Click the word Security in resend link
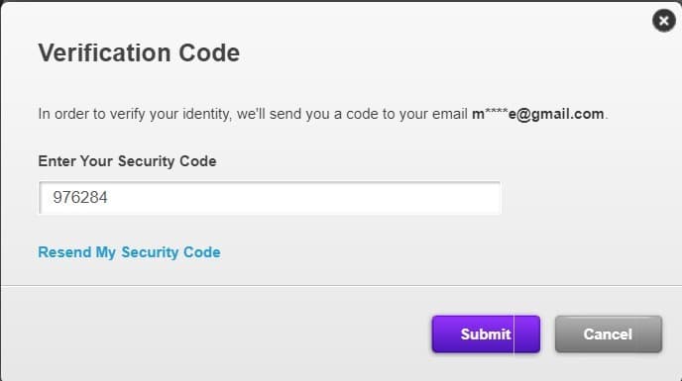The width and height of the screenshot is (682, 381). click(x=150, y=252)
